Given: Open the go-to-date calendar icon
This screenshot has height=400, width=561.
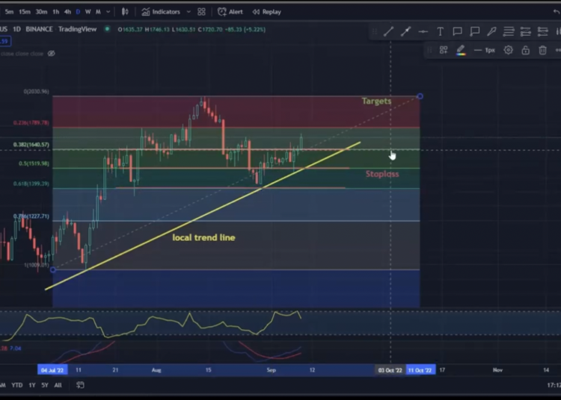Looking at the screenshot, I should 80,384.
